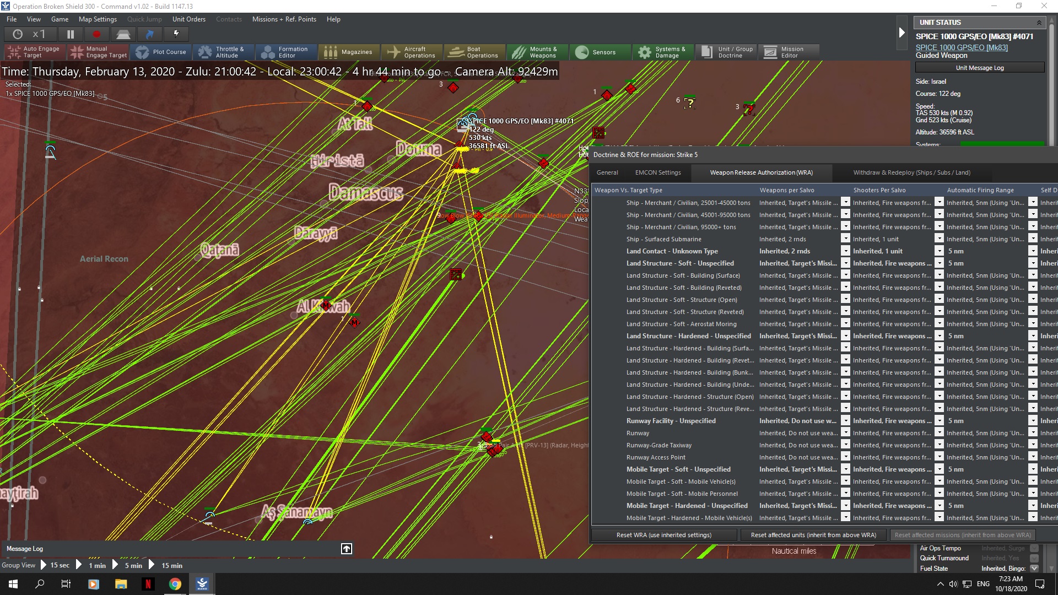
Task: Open Plot Course tool
Action: (x=162, y=52)
